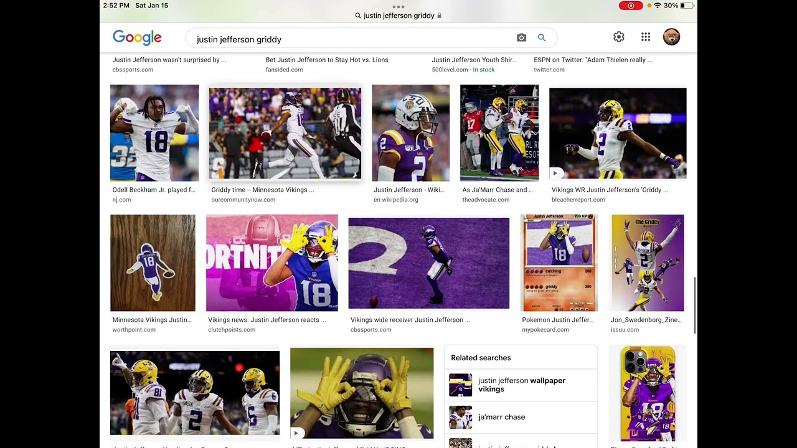Viewport: 797px width, 448px height.
Task: Click 'As Ja'Marr Chase and ...' caption
Action: 498,190
